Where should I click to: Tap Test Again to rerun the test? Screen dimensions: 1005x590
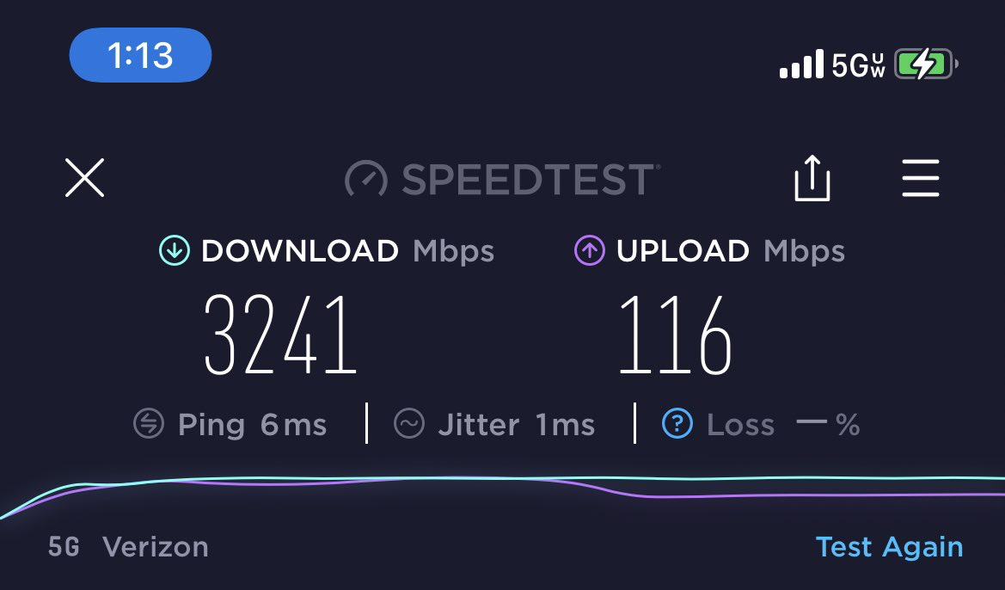point(889,547)
